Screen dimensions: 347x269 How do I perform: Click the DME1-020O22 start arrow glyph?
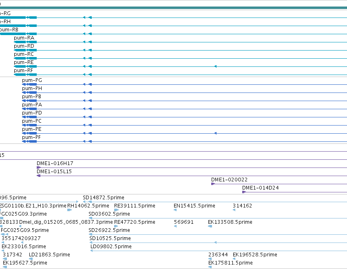point(213,184)
